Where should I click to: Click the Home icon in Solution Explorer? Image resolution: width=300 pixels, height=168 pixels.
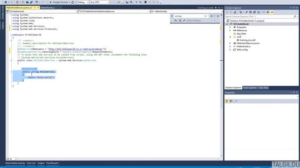[x=235, y=12]
